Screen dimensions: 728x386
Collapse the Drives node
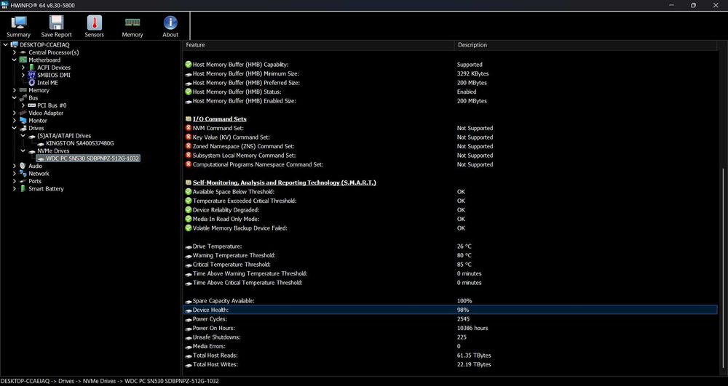[15, 128]
